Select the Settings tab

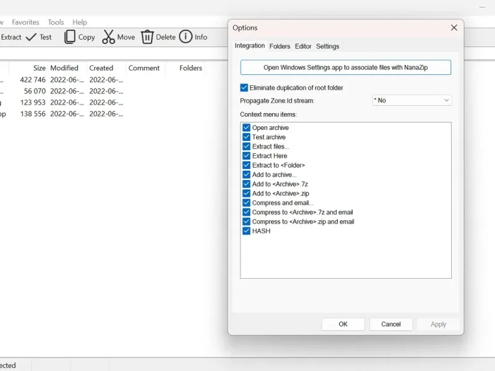[x=328, y=46]
